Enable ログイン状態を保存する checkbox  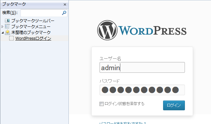pyautogui.click(x=102, y=104)
